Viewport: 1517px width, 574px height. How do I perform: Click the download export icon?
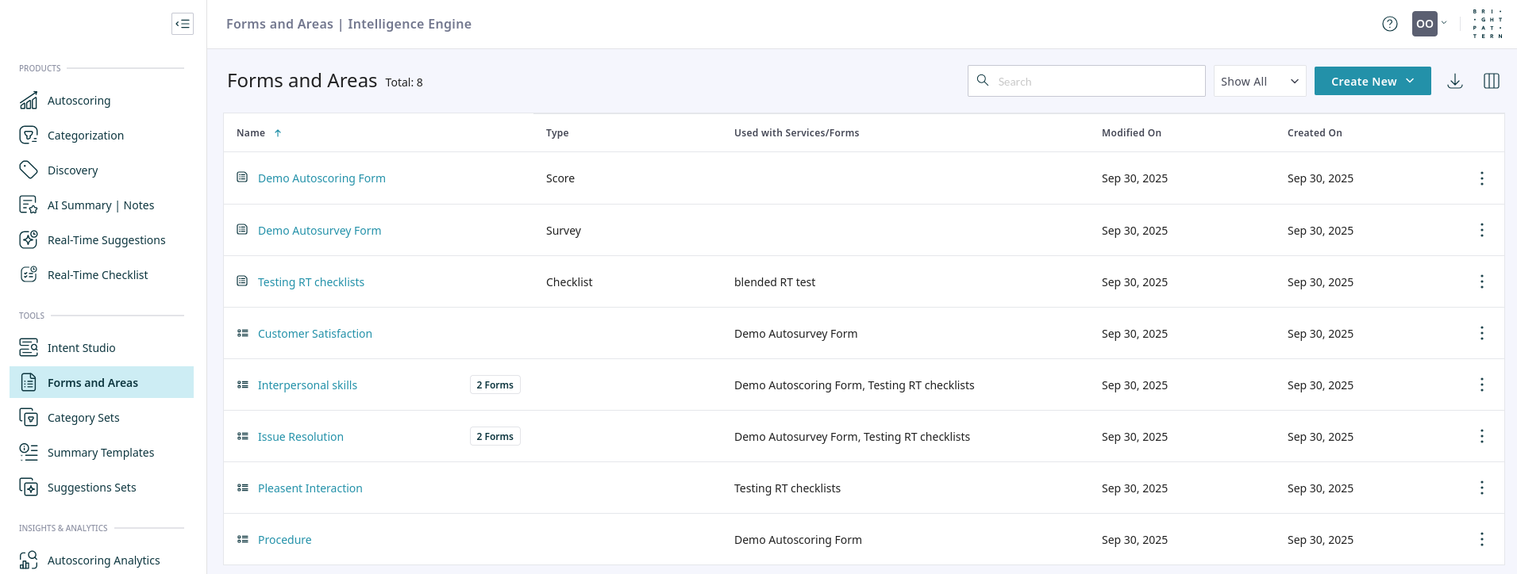pos(1454,81)
